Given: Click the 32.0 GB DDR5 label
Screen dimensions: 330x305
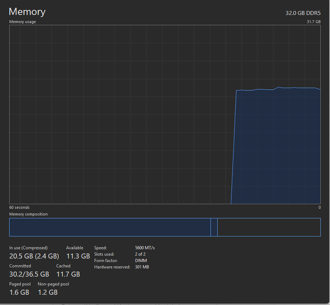Looking at the screenshot, I should pos(303,13).
